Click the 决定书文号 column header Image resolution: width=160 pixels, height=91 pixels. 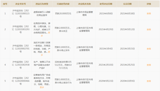(20, 4)
